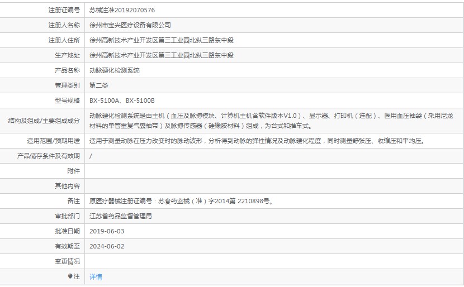Click the 其他内容 label
464x287 pixels.
pos(67,186)
